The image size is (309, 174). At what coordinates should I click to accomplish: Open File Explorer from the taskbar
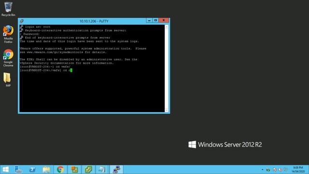[x=46, y=170]
